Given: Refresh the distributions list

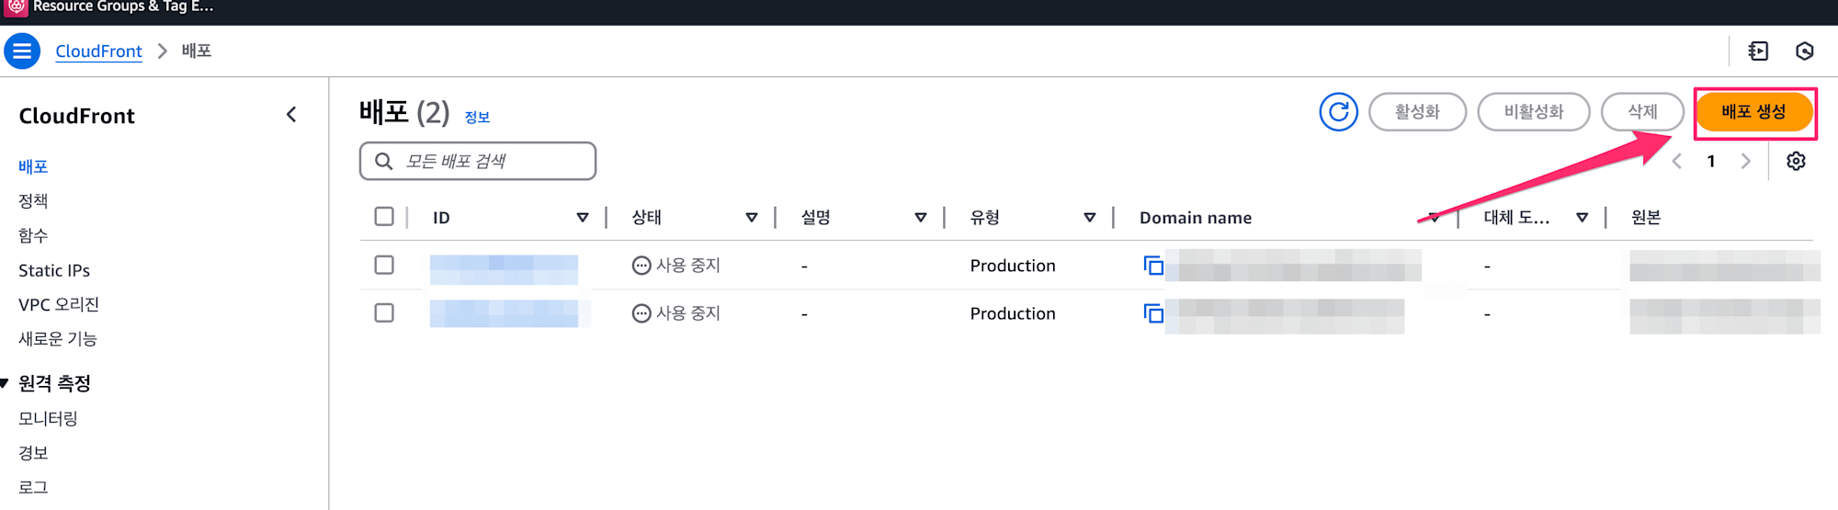Looking at the screenshot, I should 1338,112.
